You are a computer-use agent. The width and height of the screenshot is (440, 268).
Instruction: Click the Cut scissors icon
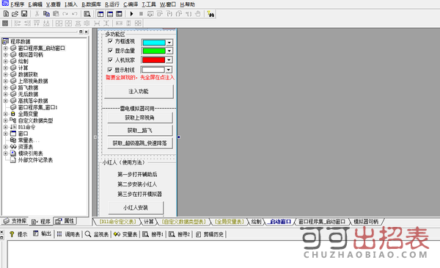click(x=37, y=14)
